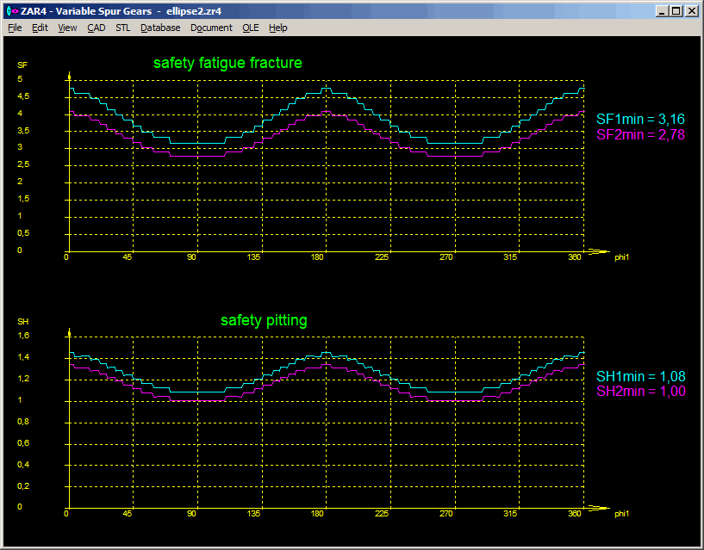The image size is (704, 550).
Task: Click the SF2min = 2,78 legend label
Action: tap(641, 134)
